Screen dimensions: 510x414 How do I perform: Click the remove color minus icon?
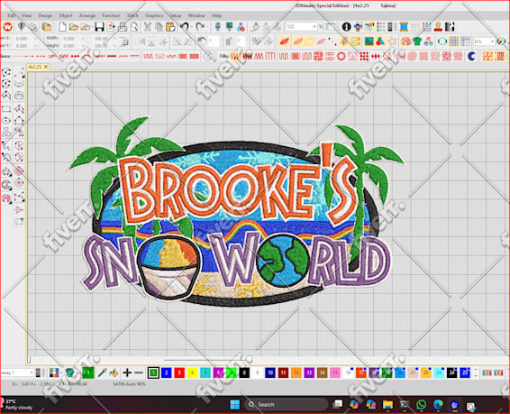[x=139, y=373]
